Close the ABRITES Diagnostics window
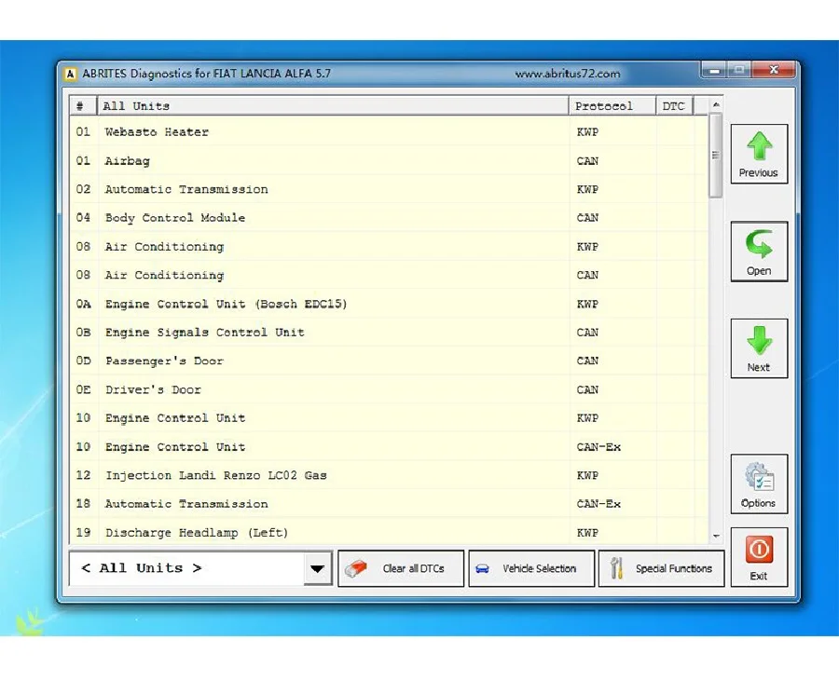Screen dimensions: 839x681 [x=774, y=70]
